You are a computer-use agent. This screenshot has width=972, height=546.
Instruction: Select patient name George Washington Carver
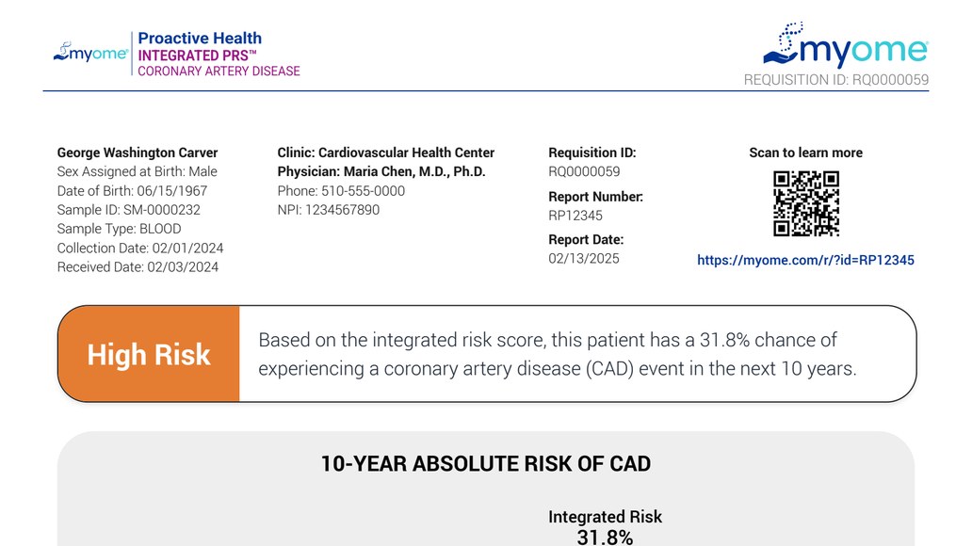coord(138,153)
